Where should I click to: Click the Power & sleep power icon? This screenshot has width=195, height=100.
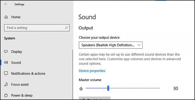6,95
